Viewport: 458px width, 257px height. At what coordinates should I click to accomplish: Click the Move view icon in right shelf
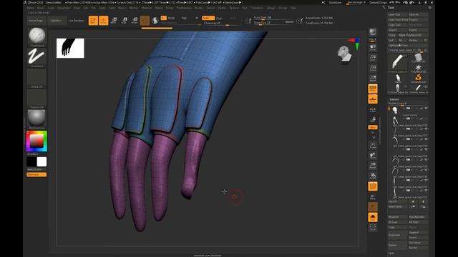(x=373, y=156)
